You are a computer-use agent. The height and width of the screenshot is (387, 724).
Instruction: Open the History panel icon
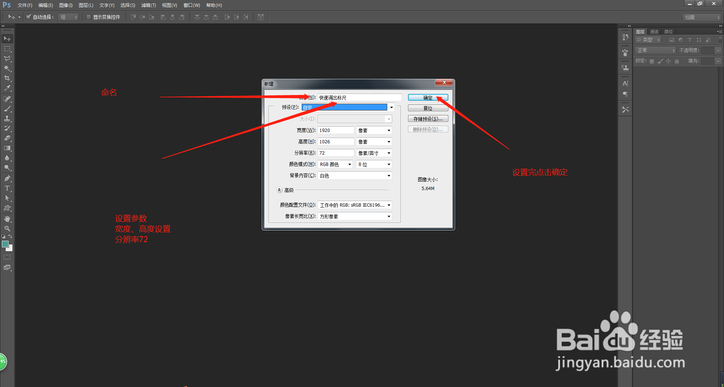point(625,37)
